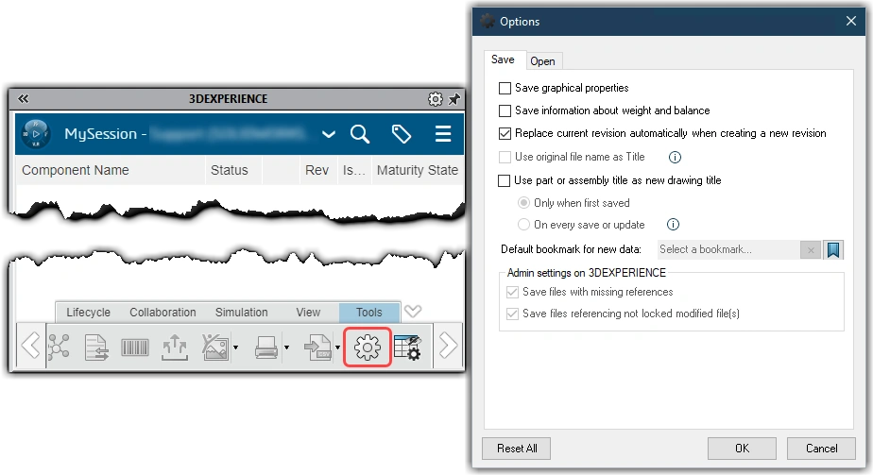Select the Tools tab
Image resolution: width=873 pixels, height=475 pixels.
coord(369,313)
